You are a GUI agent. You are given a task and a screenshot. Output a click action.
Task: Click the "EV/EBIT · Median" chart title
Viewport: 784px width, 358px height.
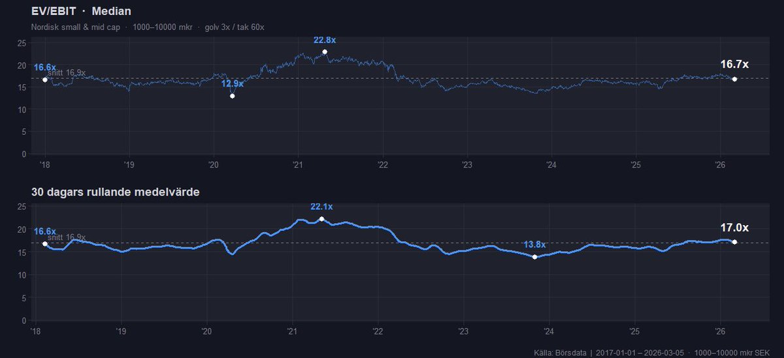point(81,11)
